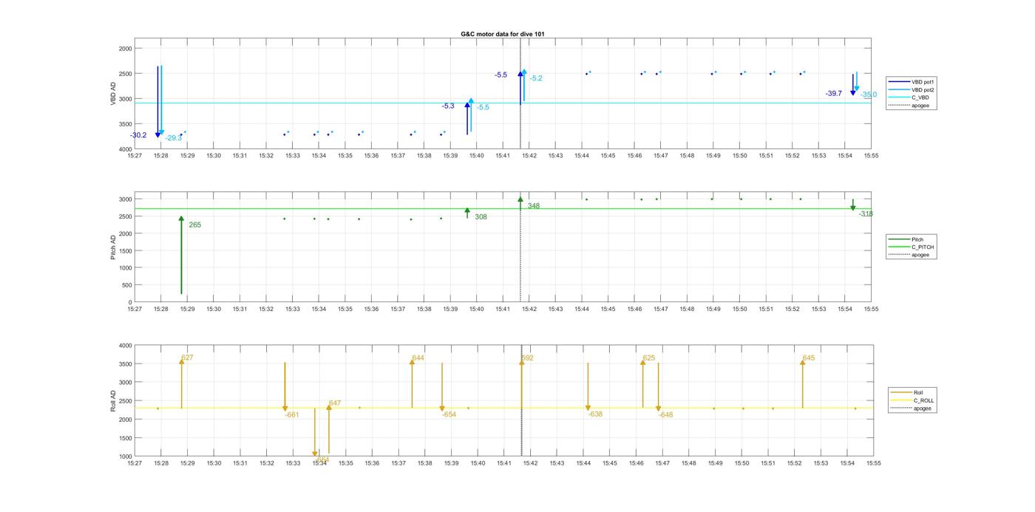Click the '1500' tick on the Roll y-axis
This screenshot has width=1035, height=512.
pyautogui.click(x=125, y=438)
